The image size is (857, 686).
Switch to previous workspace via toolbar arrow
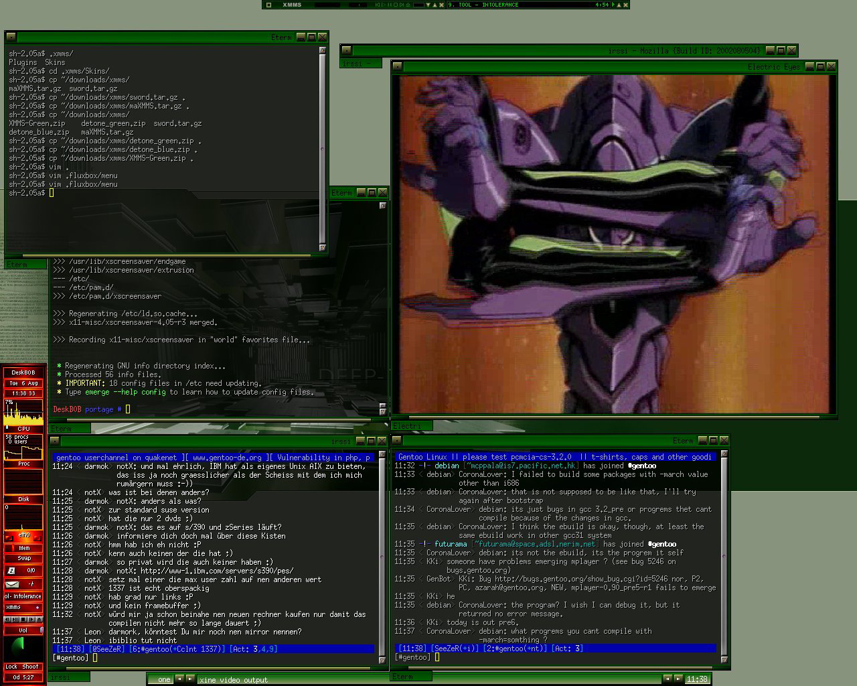click(x=181, y=679)
